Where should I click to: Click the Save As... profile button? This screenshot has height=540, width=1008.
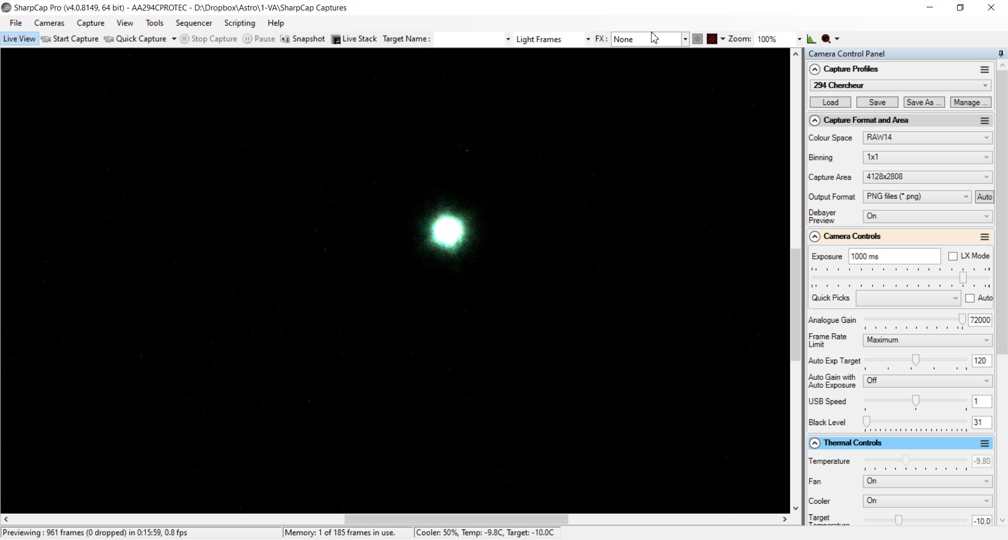click(924, 102)
